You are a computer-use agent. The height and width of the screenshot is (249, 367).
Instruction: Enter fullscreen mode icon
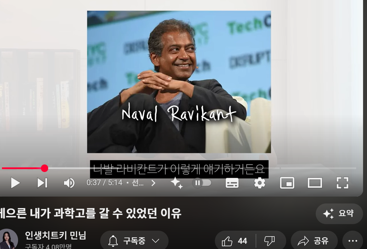point(343,183)
